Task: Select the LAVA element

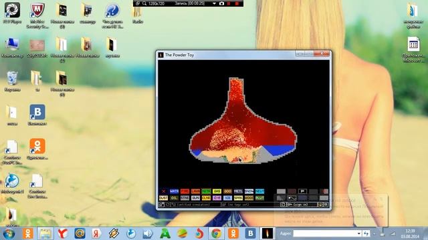Action: (195, 191)
